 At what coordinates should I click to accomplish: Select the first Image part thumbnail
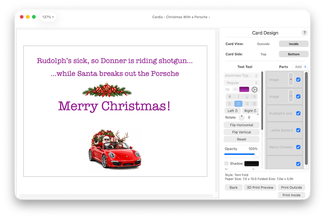[291, 79]
